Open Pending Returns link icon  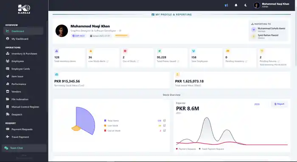tap(278, 62)
